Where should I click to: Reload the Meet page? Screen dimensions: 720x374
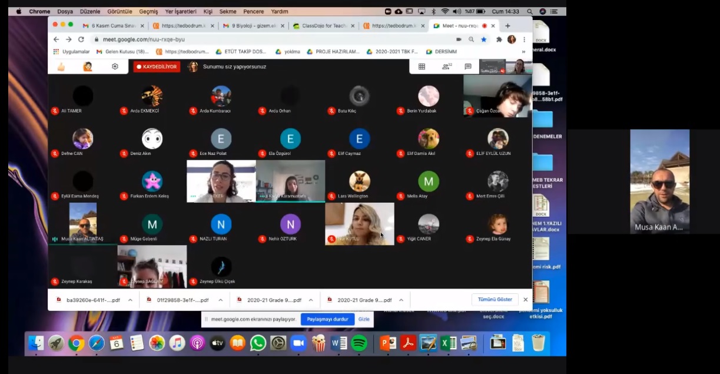coord(82,39)
